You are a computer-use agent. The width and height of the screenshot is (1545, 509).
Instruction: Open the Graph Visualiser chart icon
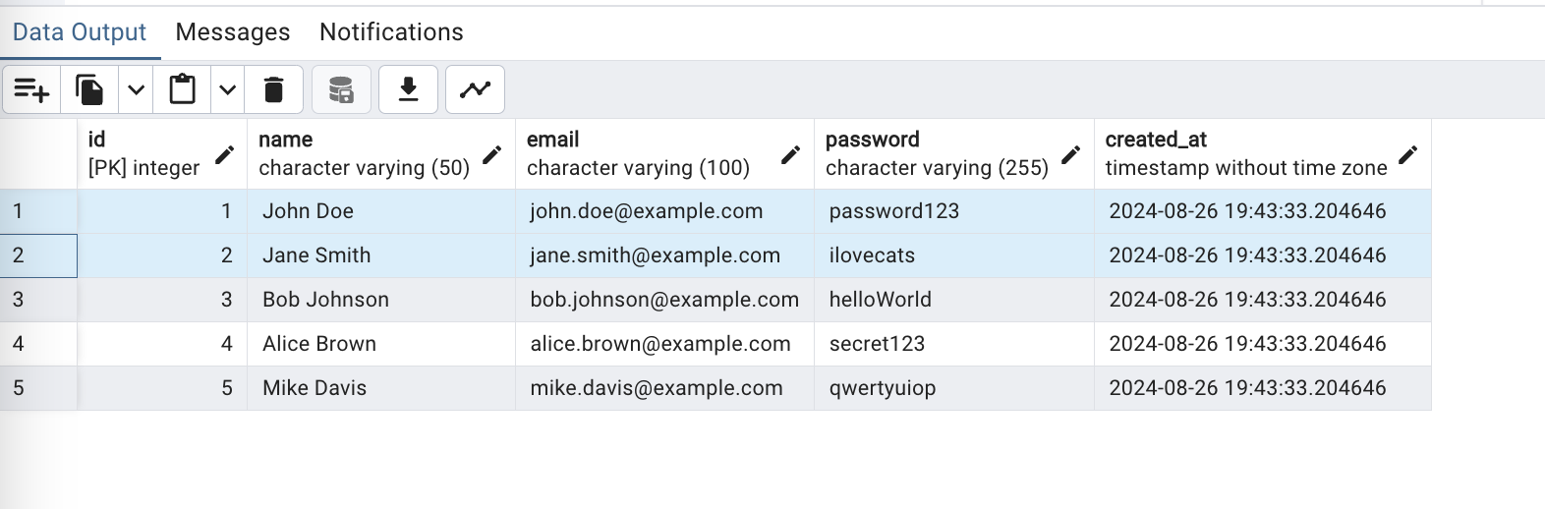tap(475, 90)
